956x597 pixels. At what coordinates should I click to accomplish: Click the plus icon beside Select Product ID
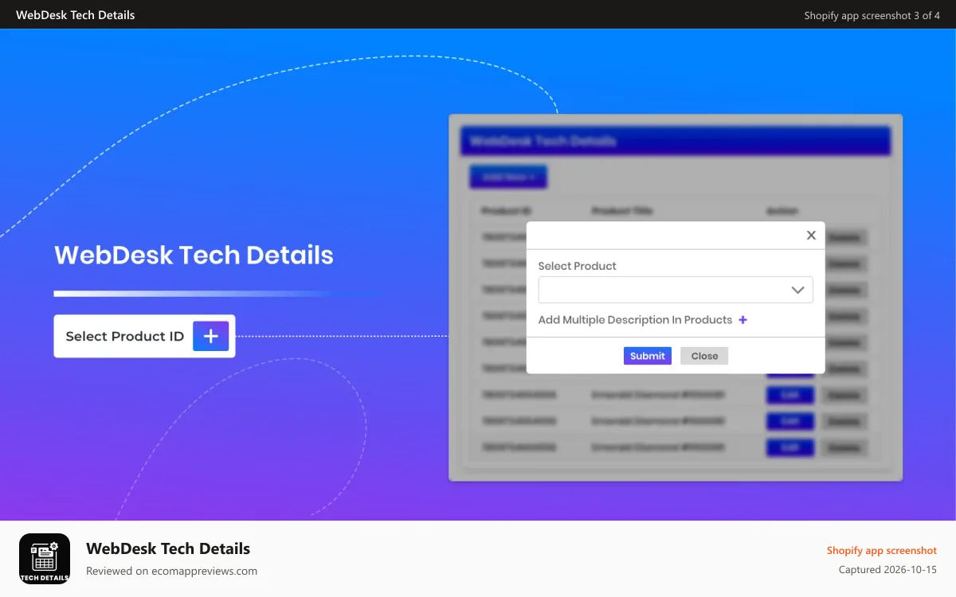(210, 336)
